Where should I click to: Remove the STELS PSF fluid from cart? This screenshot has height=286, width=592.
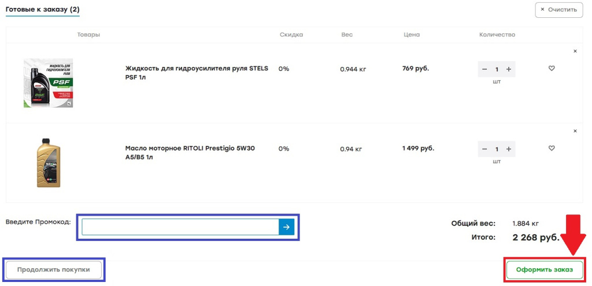coord(575,51)
